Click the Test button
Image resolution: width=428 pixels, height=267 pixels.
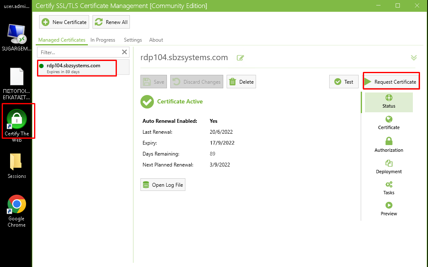(x=344, y=82)
